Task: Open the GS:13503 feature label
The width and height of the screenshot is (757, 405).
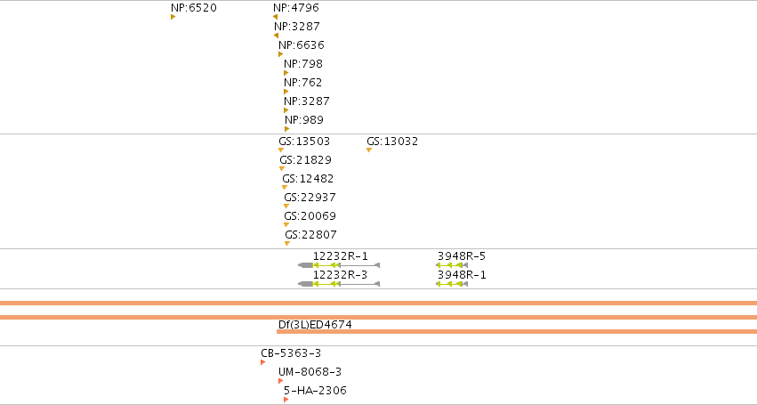Action: tap(304, 142)
